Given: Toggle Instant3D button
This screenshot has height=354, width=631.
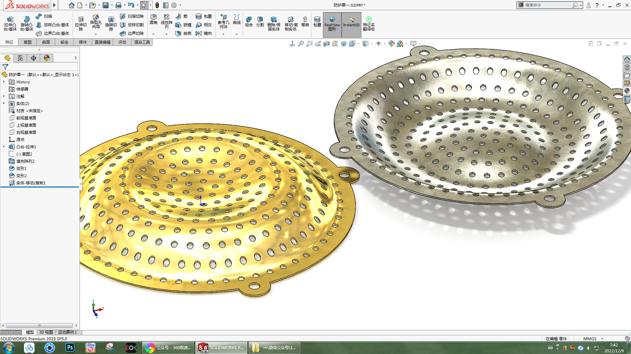Looking at the screenshot, I should (351, 25).
